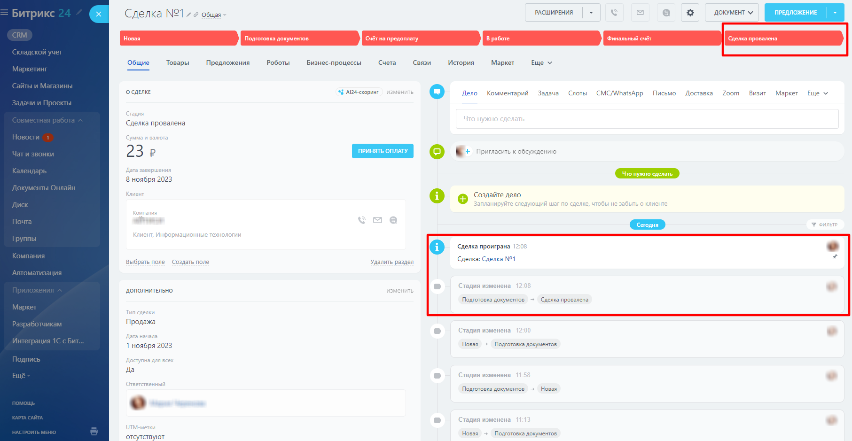Open Маркетинг in the sidebar
852x441 pixels.
tap(30, 69)
